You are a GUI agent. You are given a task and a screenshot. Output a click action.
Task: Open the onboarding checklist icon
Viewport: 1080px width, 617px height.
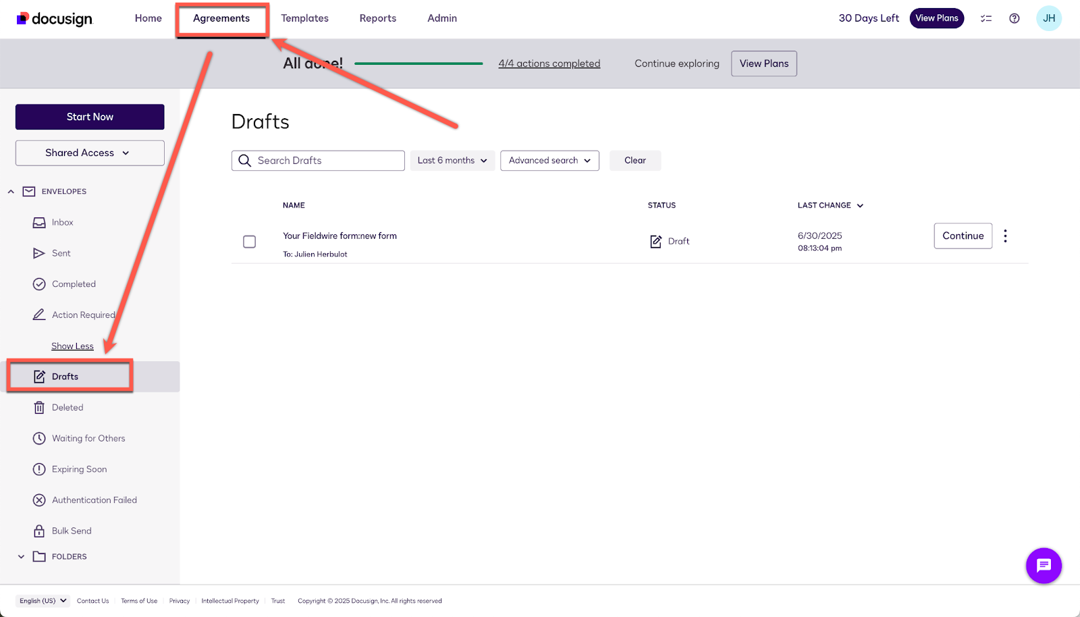click(986, 18)
